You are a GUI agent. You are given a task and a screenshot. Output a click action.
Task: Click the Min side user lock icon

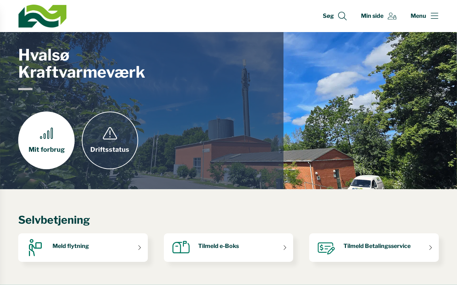(392, 16)
